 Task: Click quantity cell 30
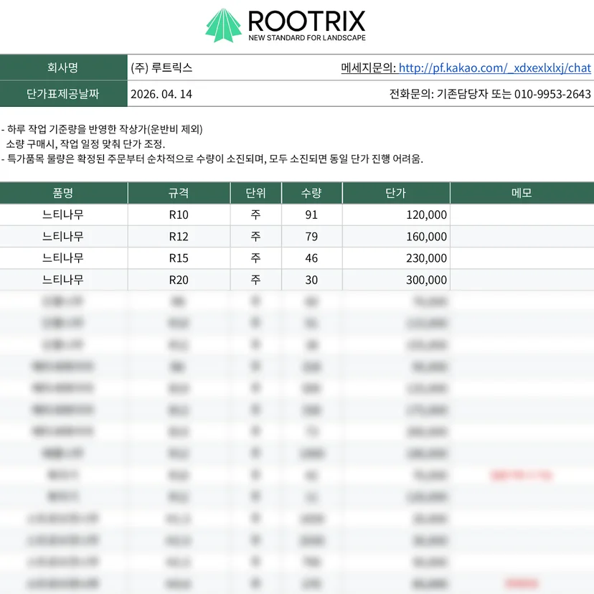[x=312, y=280]
